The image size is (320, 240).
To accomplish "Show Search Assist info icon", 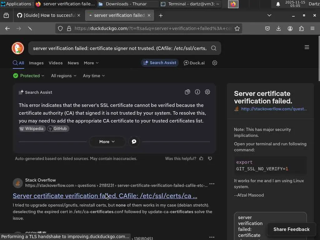I will click(197, 92).
